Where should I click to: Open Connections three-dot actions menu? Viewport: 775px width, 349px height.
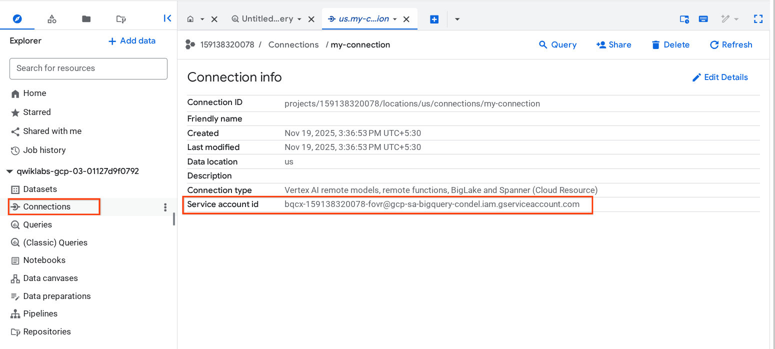click(165, 207)
